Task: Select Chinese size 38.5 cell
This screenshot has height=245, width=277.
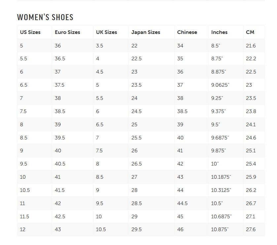Action: (x=191, y=111)
